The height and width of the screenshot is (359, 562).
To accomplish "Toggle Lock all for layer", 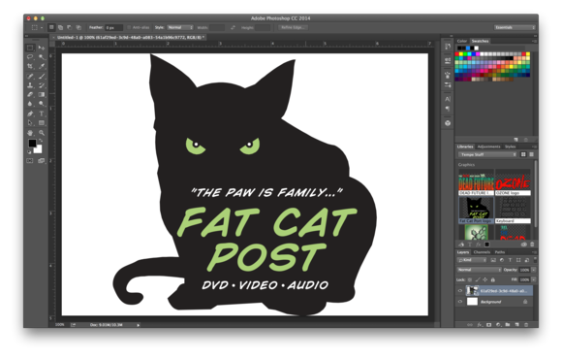I will tap(493, 279).
